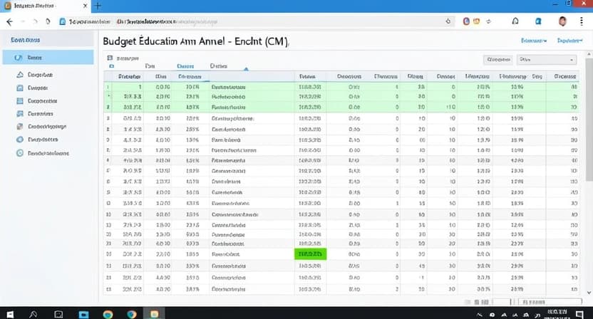Open Task View from the taskbar
This screenshot has height=319, width=593.
[58, 314]
